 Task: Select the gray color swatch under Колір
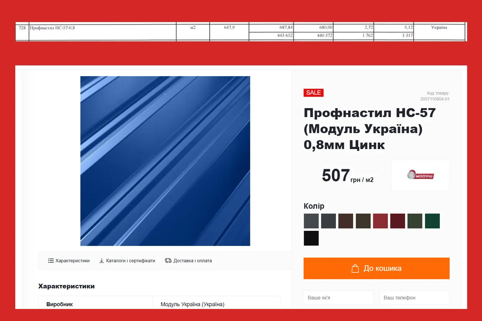click(311, 221)
